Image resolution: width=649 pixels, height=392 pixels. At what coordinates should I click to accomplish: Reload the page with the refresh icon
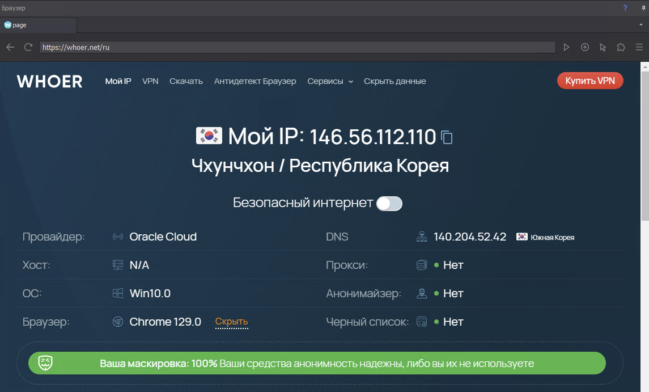tap(28, 48)
